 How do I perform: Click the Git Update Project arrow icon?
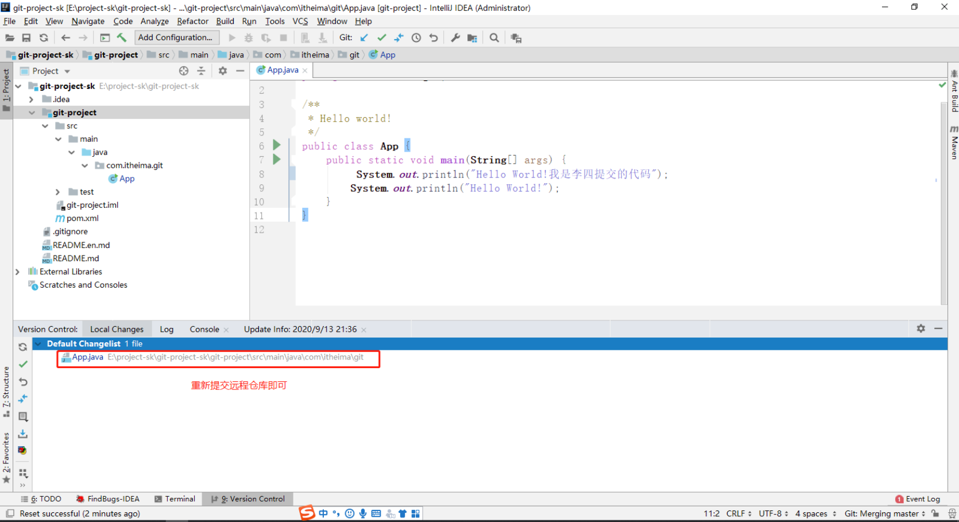(x=364, y=38)
